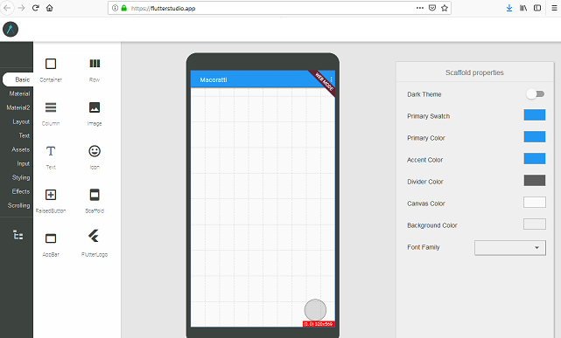Click the Scaffold properties heading
The image size is (561, 338).
click(474, 72)
